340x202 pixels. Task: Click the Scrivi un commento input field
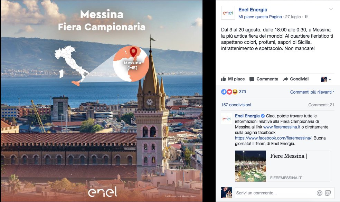[x=275, y=193]
